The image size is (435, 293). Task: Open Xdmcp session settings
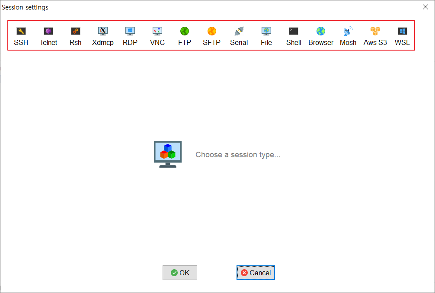(x=102, y=36)
